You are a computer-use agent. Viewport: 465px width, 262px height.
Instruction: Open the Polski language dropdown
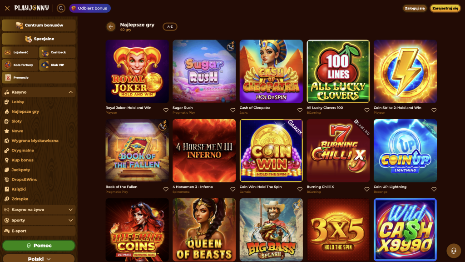tap(39, 259)
